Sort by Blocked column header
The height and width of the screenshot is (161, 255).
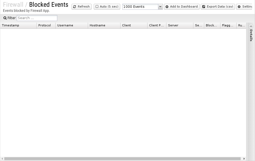pyautogui.click(x=212, y=26)
